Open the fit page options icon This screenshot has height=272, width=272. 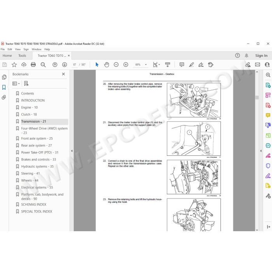[x=155, y=65]
